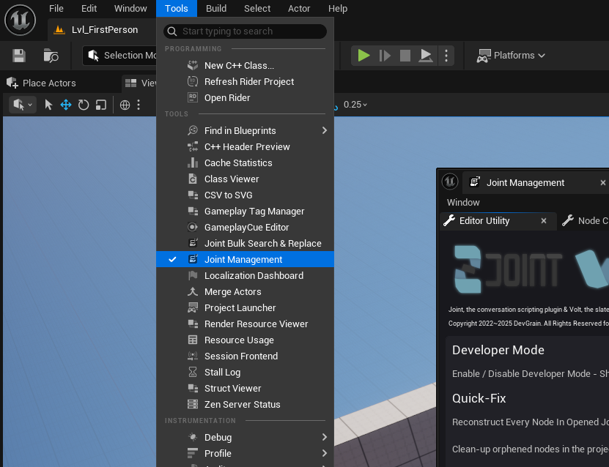Switch to the Editor Utility tab

484,221
